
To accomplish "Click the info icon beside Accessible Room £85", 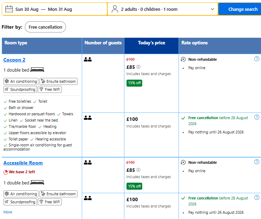I will click(x=138, y=170).
